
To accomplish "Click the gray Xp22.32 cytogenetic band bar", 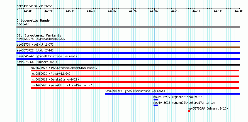I will (128, 27).
